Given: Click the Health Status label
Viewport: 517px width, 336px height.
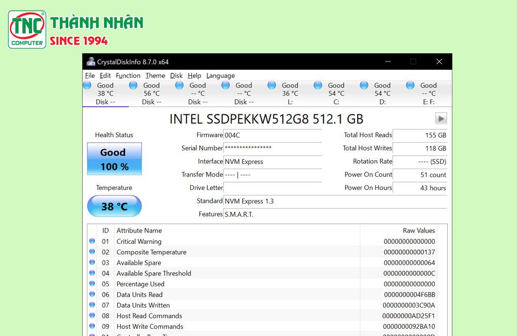Looking at the screenshot, I should pos(114,135).
